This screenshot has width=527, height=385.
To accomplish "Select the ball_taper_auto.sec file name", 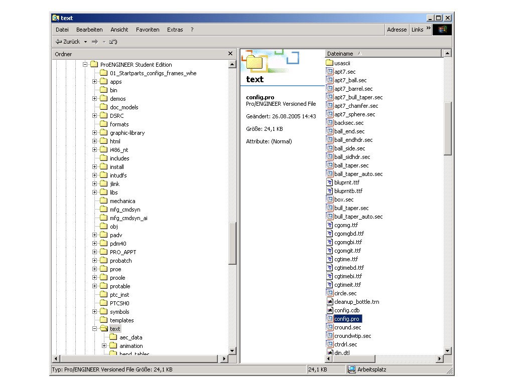I will tap(358, 174).
